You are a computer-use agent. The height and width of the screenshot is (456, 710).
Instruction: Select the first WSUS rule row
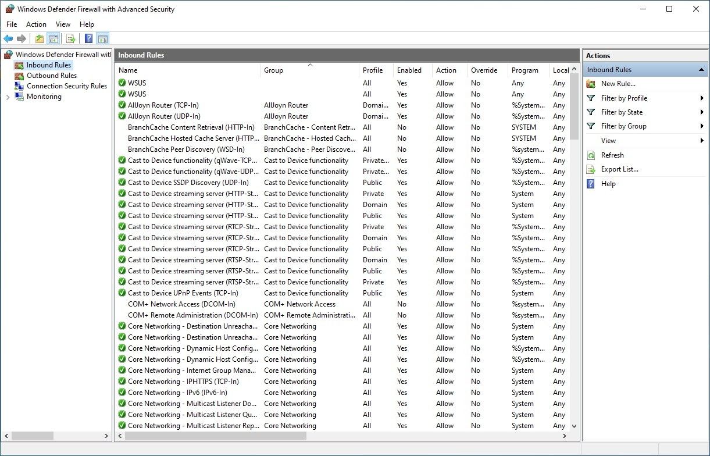point(343,83)
